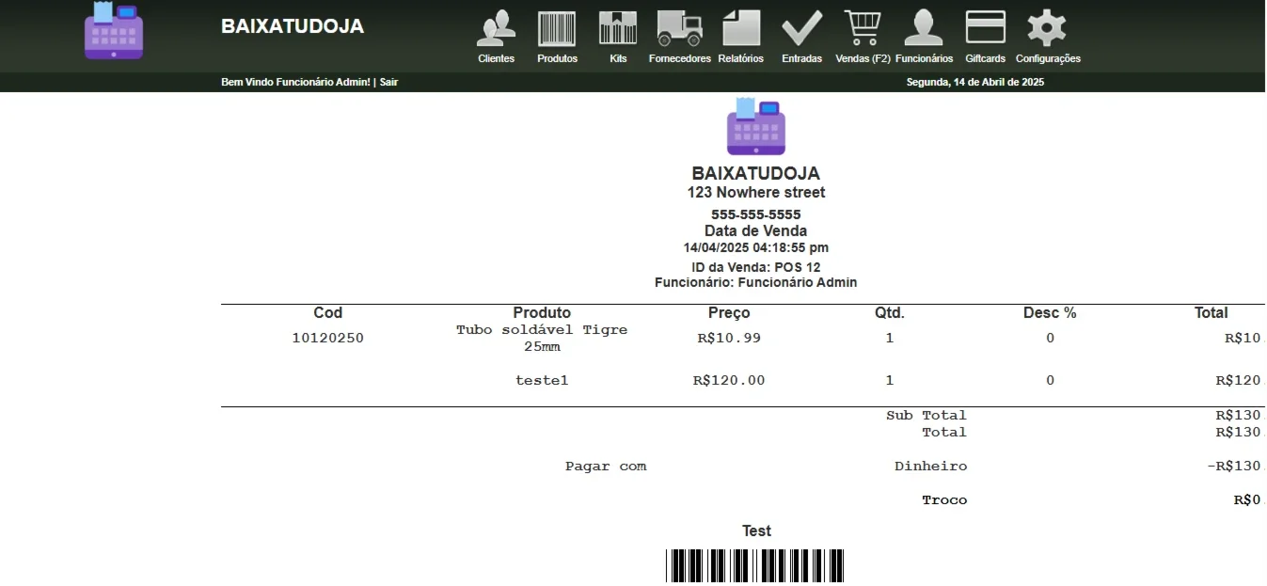Open the Clientes icon in navbar
Image resolution: width=1267 pixels, height=586 pixels.
(x=496, y=28)
